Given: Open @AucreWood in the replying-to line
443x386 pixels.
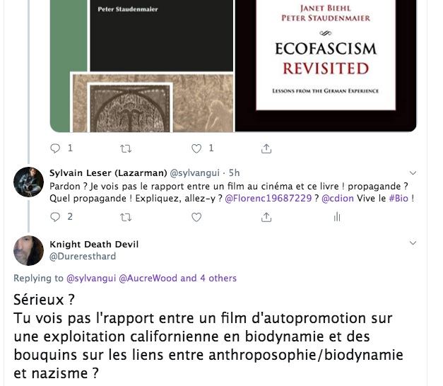Looking at the screenshot, I should pyautogui.click(x=148, y=279).
